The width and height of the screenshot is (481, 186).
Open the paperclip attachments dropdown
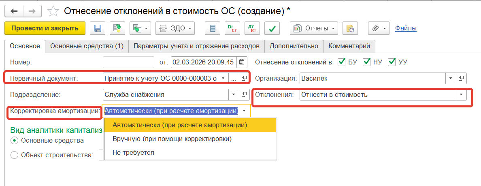[x=379, y=28]
